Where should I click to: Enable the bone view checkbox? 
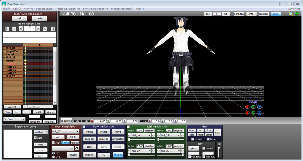[x=208, y=139]
